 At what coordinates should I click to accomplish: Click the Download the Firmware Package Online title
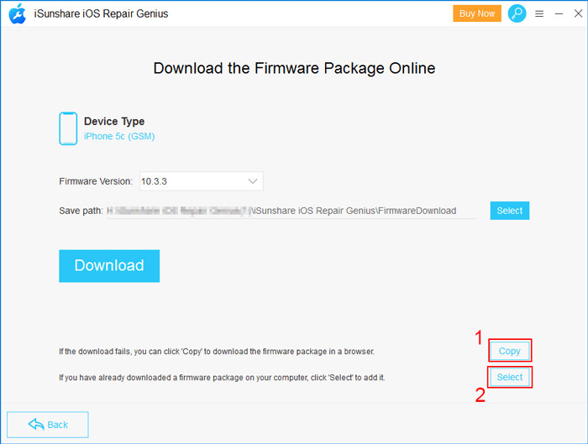click(x=294, y=68)
